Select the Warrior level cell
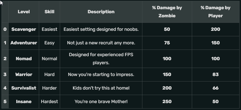 (x=24, y=75)
